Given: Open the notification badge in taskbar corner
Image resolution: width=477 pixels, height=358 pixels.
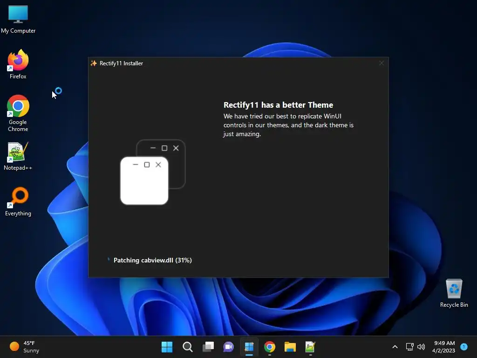Looking at the screenshot, I should [464, 346].
